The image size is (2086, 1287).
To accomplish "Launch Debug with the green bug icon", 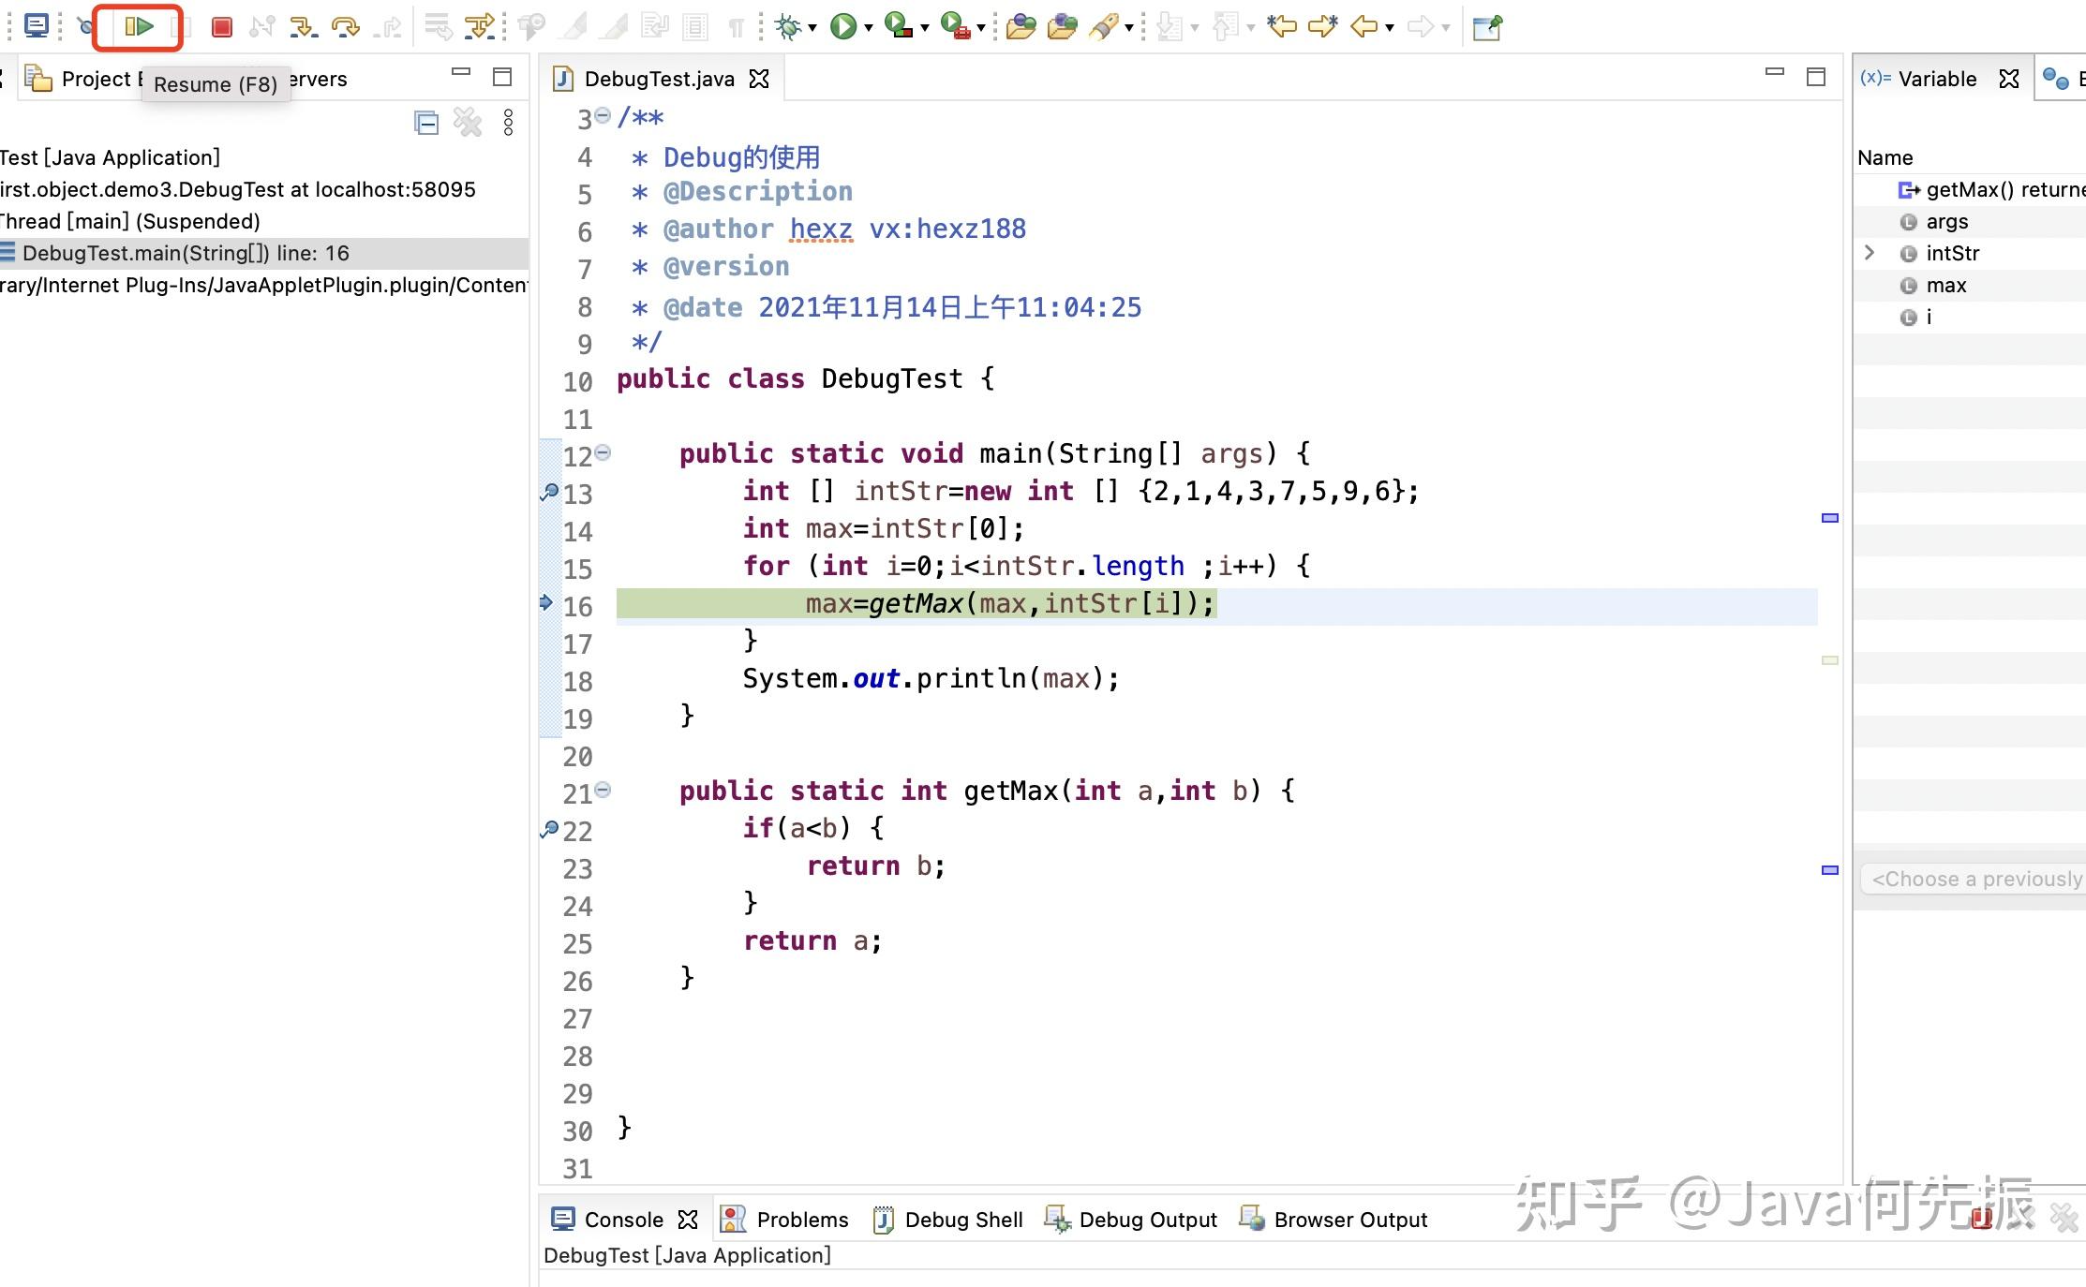I will pyautogui.click(x=788, y=27).
